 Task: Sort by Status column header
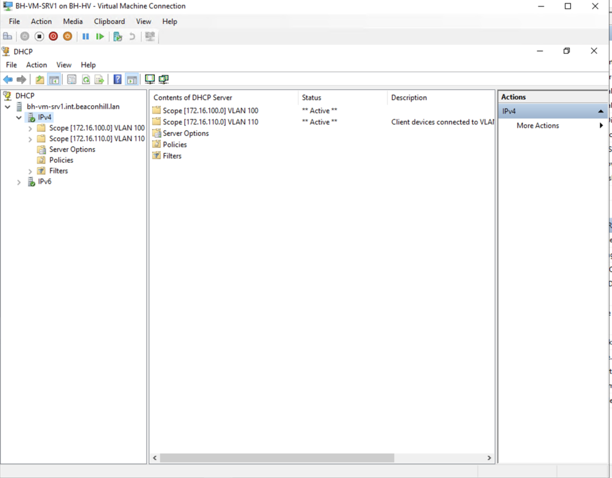[342, 98]
